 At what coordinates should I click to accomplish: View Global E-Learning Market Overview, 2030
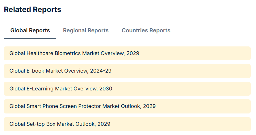point(61,89)
